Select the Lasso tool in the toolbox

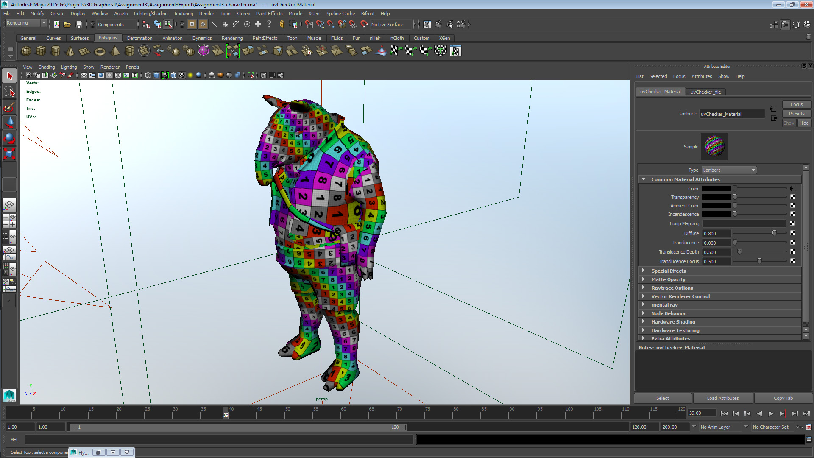[x=9, y=91]
